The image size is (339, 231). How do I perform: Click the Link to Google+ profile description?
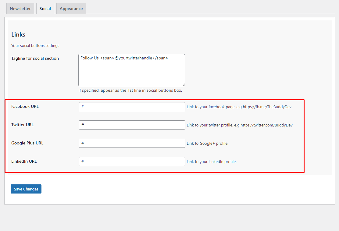pos(207,144)
